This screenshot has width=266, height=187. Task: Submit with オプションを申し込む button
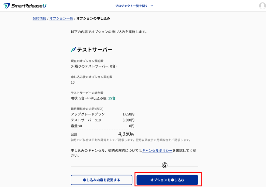167,180
